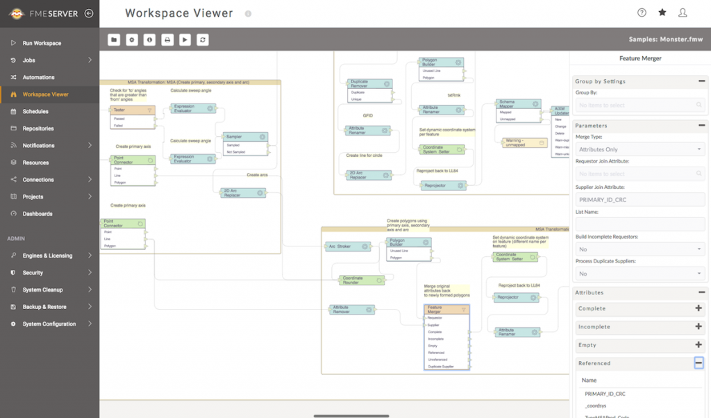Open the Process Duplicate Suppliers dropdown
711x418 pixels.
tap(639, 274)
